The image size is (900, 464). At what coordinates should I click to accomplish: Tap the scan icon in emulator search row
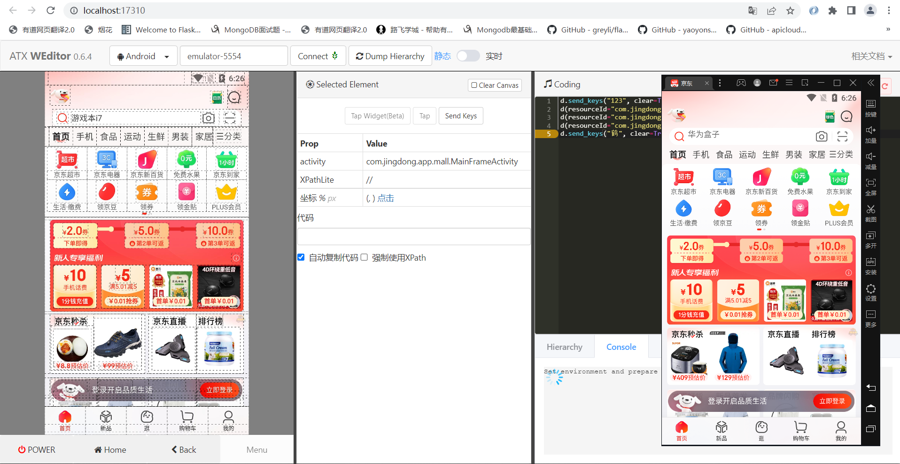(842, 136)
